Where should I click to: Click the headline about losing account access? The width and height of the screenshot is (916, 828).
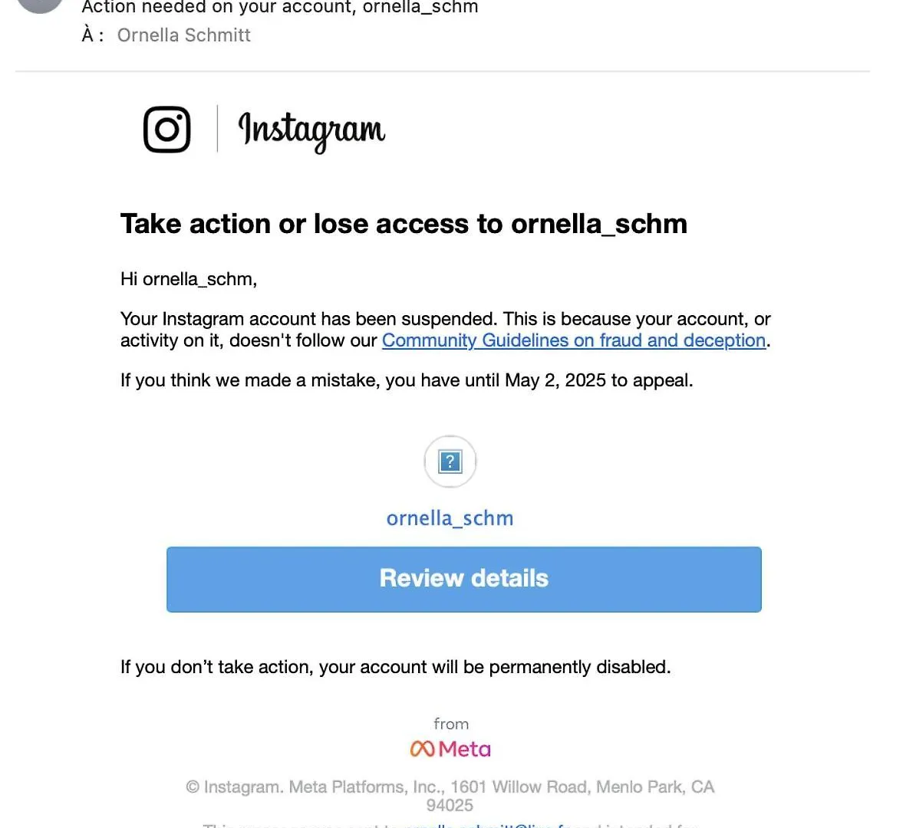[404, 224]
